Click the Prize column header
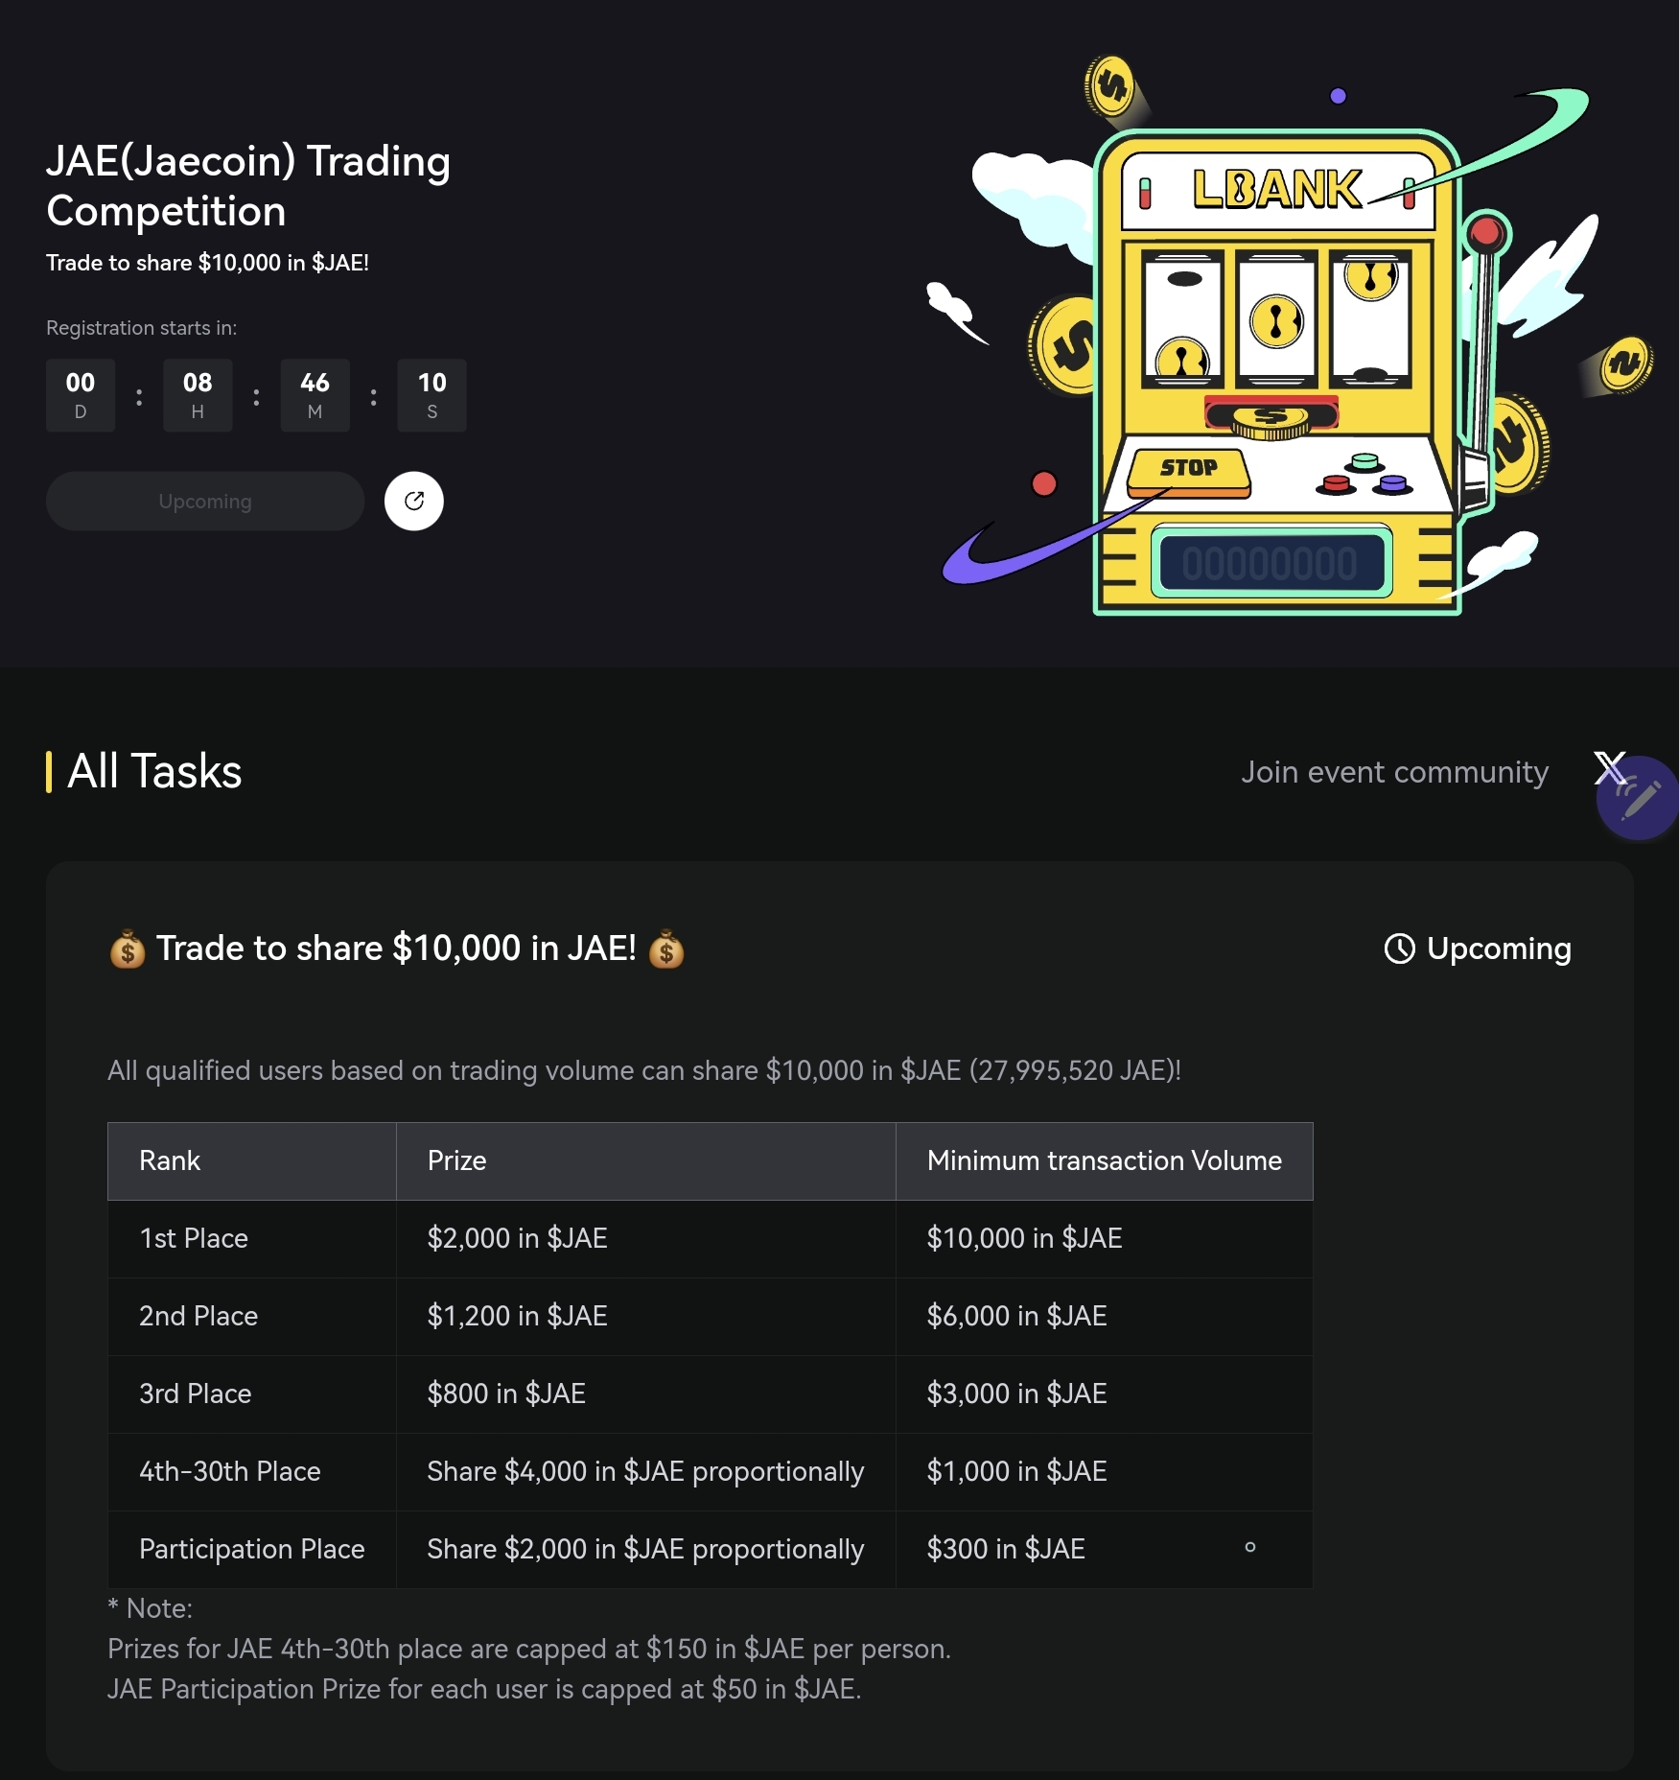The image size is (1679, 1780). coord(646,1160)
